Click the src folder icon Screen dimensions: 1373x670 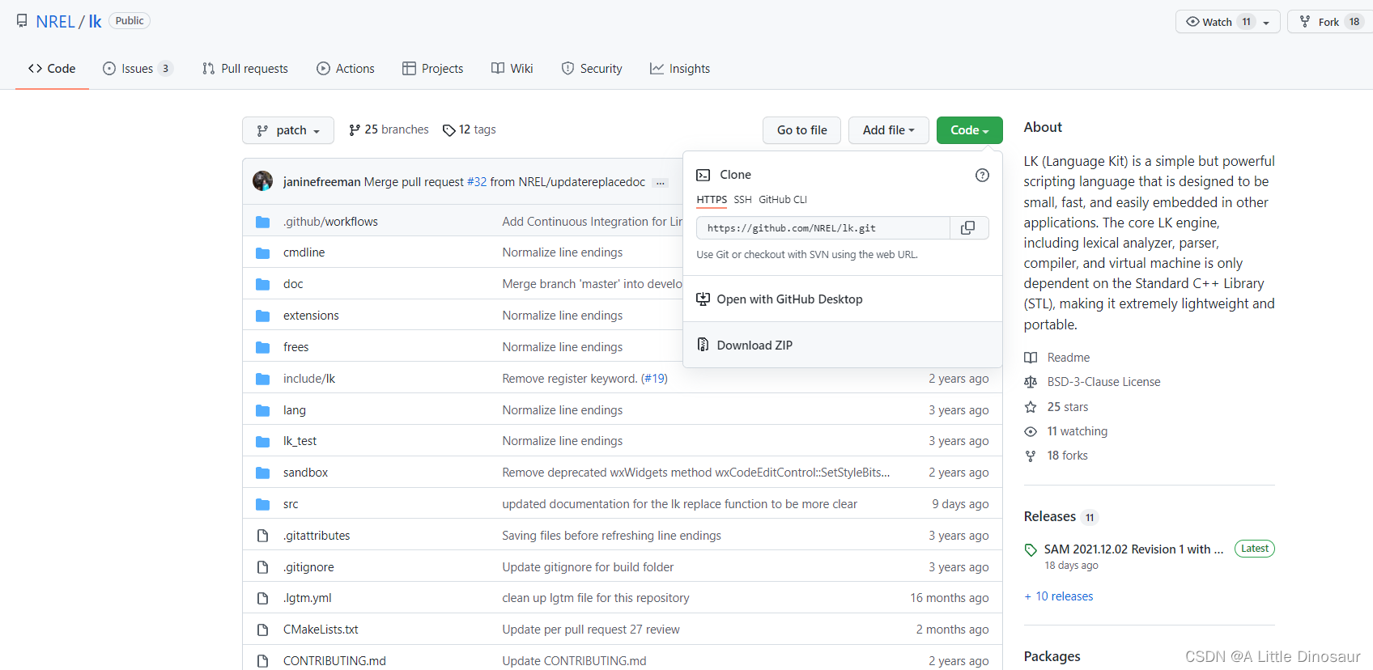[x=262, y=504]
